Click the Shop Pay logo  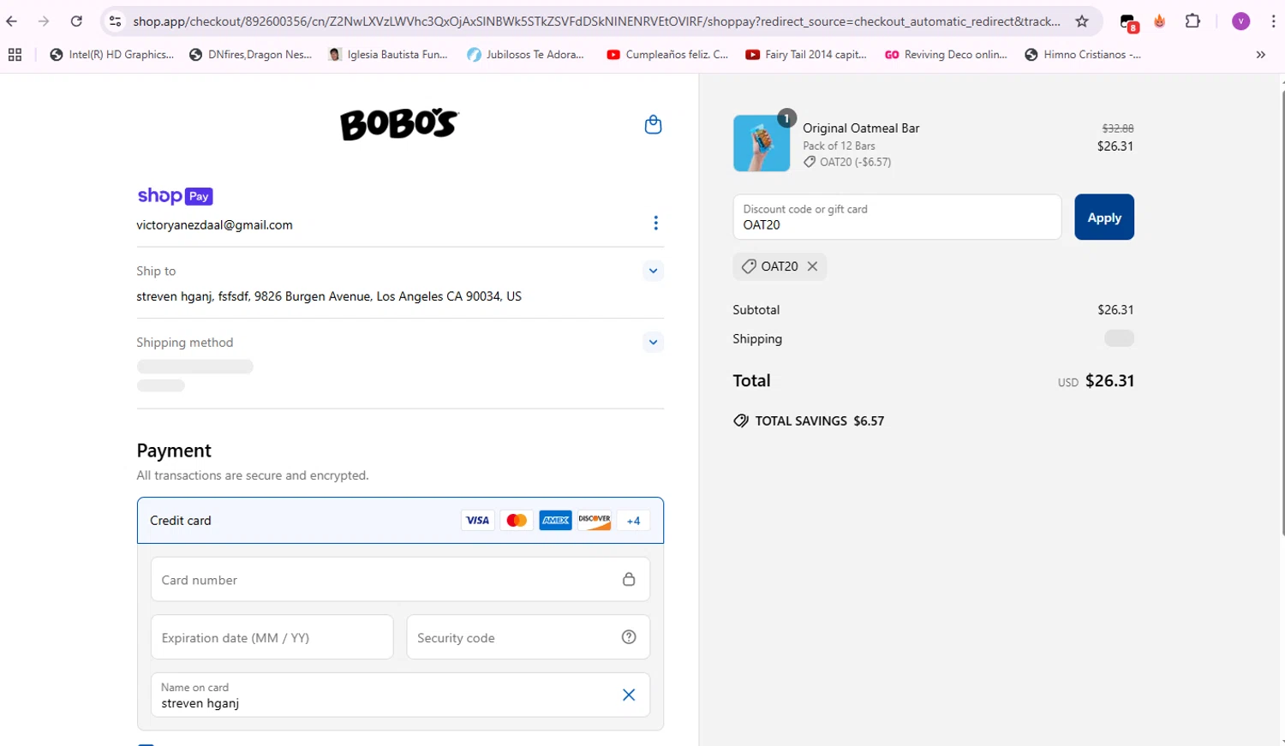pyautogui.click(x=175, y=196)
